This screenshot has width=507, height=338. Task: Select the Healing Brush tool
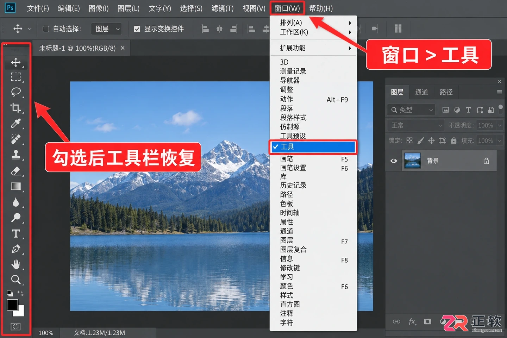[x=15, y=139]
